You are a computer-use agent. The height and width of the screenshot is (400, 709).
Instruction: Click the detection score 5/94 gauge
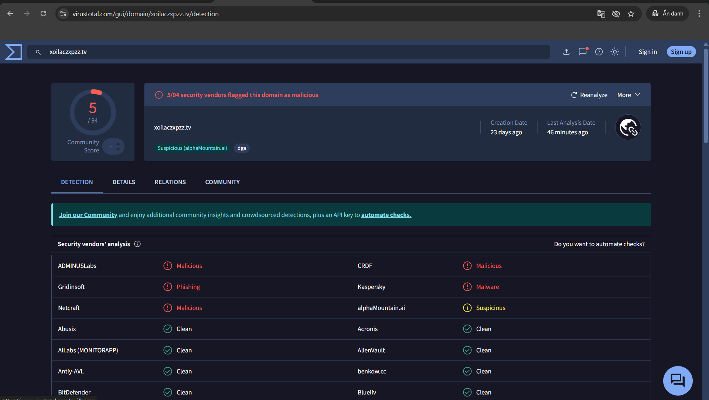click(x=93, y=112)
